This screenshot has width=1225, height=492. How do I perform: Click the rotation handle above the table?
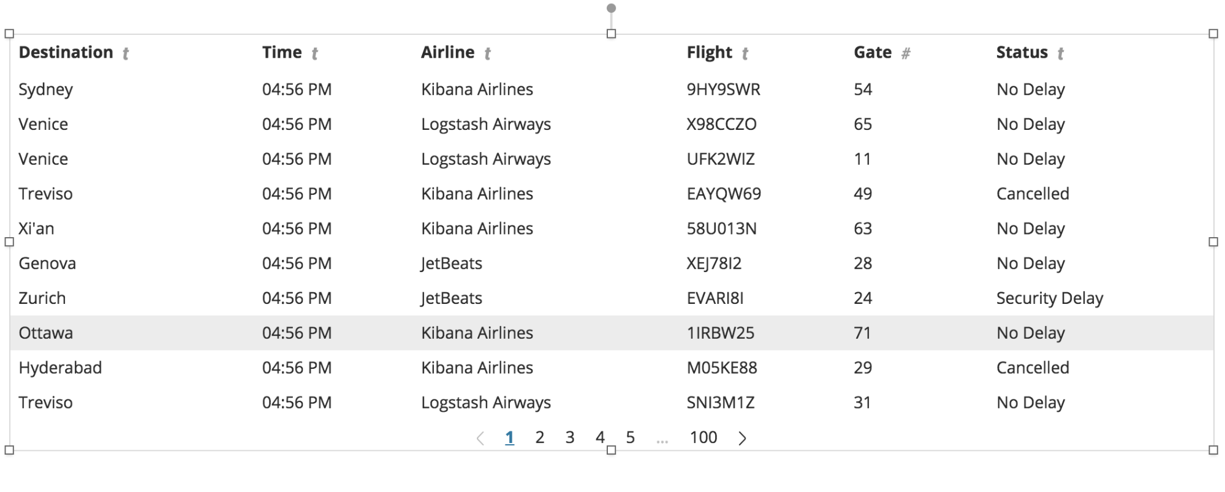click(611, 8)
